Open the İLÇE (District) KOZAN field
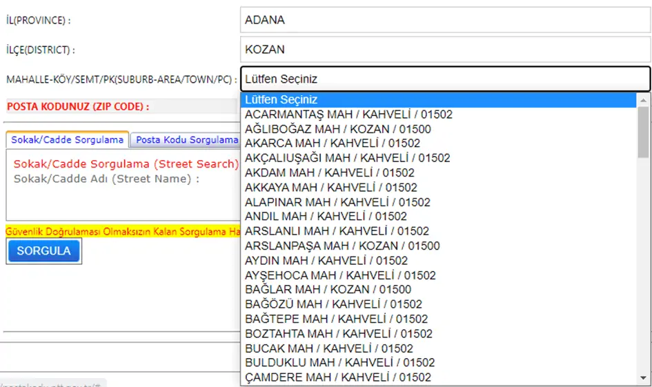This screenshot has height=387, width=652. click(x=445, y=50)
